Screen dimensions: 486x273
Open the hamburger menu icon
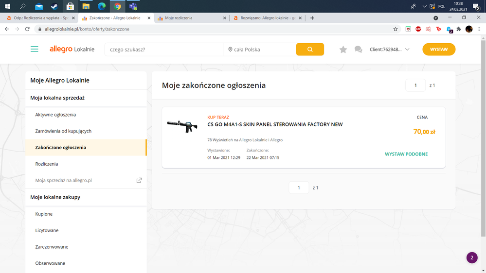tap(35, 49)
